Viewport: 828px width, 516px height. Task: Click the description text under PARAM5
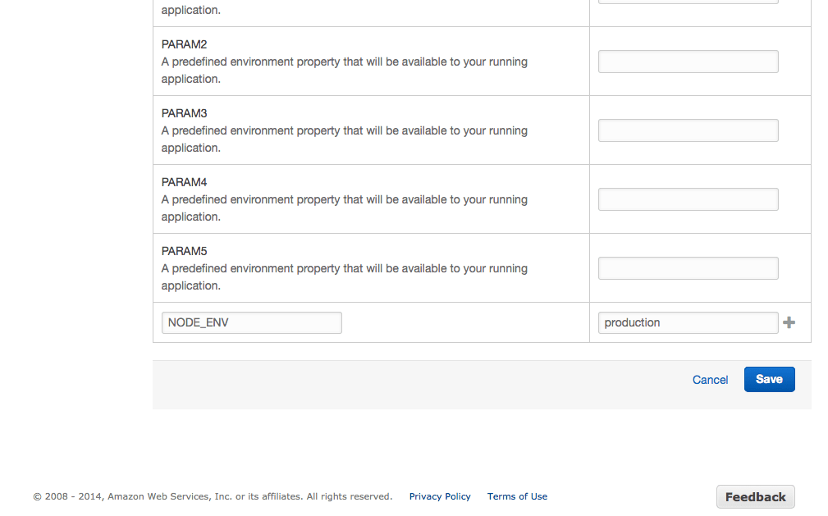pyautogui.click(x=344, y=269)
